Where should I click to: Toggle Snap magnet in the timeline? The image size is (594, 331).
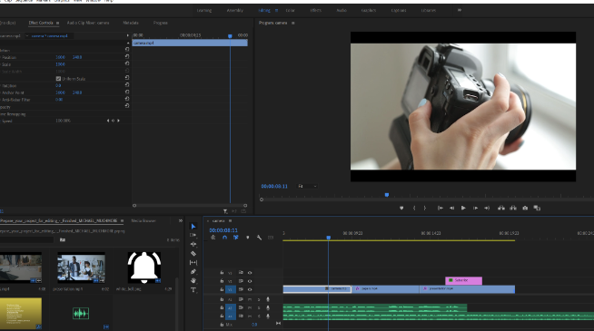[x=224, y=238]
